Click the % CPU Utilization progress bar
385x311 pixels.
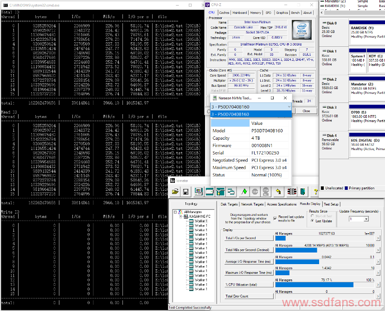tap(325, 285)
